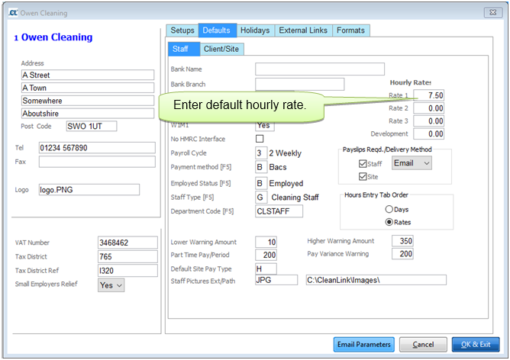Click the empty Fax field
Viewport: 510px width, 360px height.
[97, 162]
